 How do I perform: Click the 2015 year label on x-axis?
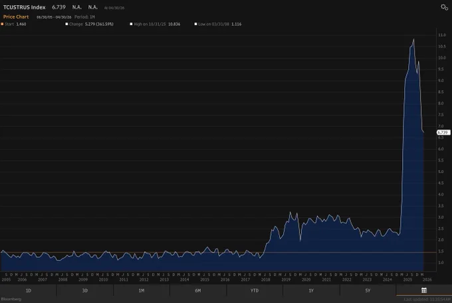point(205,280)
